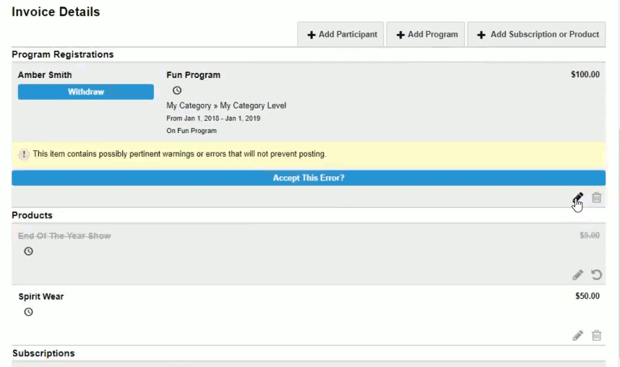Image resolution: width=620 pixels, height=367 pixels.
Task: Click the struck-through End Of The Year Show name
Action: click(64, 236)
